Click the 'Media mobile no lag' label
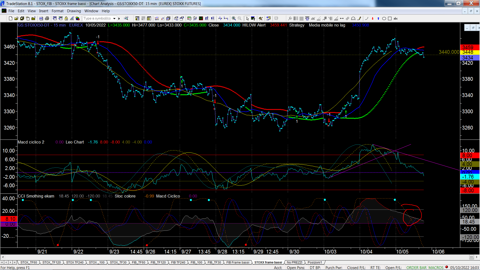Viewport: 480px width, 270px height. [x=327, y=25]
